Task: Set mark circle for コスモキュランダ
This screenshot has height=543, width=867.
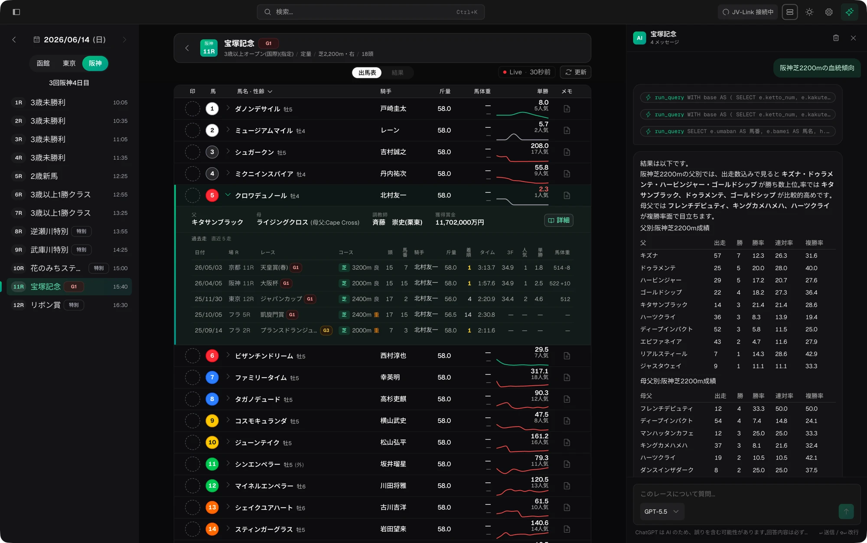Action: [192, 420]
